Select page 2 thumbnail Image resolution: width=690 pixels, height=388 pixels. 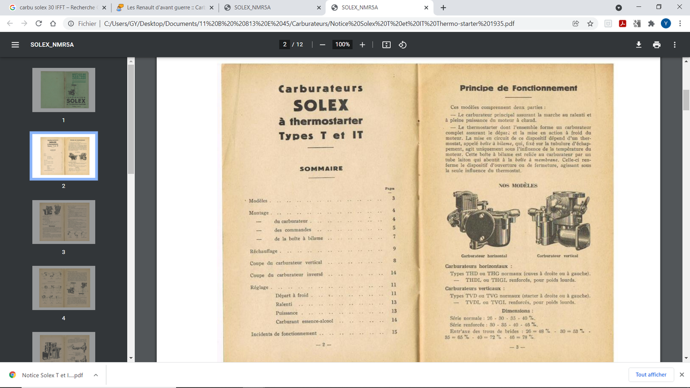[64, 156]
